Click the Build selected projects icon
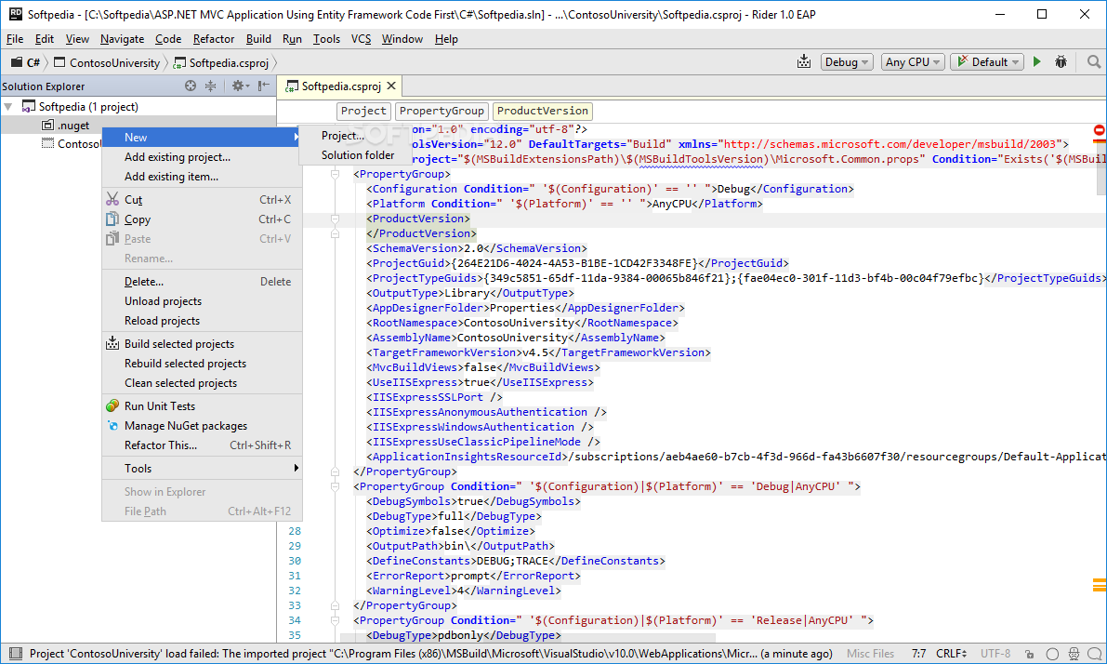Screen dimensions: 1107x664 coord(112,343)
